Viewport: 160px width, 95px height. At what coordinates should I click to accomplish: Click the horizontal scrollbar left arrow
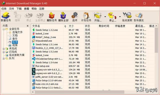click(x=33, y=92)
